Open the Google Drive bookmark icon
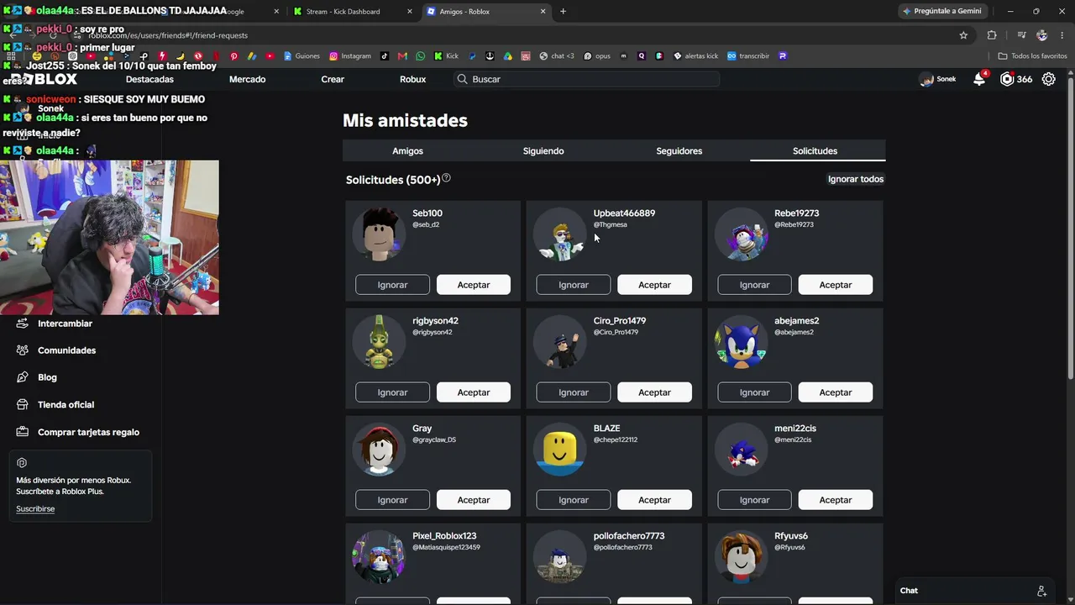The image size is (1075, 605). [x=508, y=56]
